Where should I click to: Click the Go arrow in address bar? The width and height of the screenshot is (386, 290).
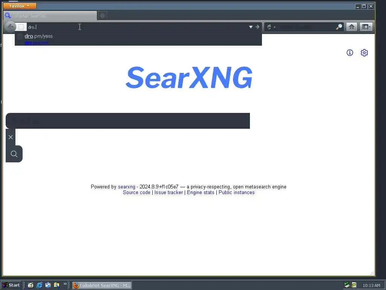pyautogui.click(x=257, y=27)
